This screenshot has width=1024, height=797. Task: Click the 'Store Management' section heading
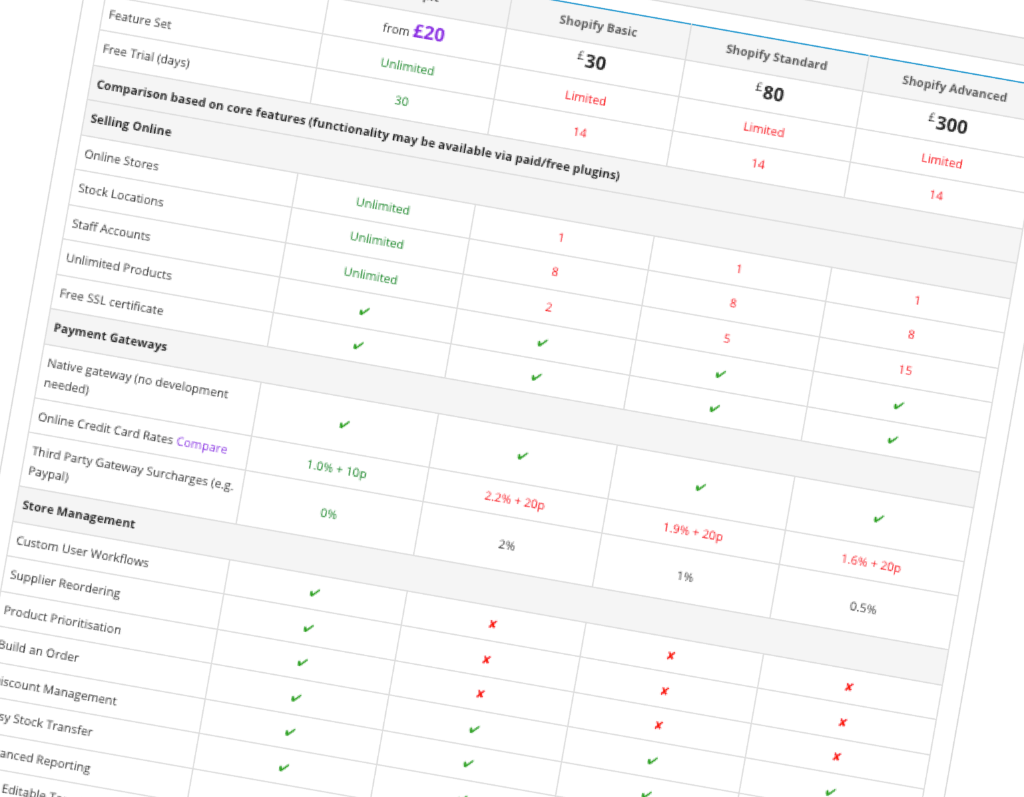tap(79, 514)
